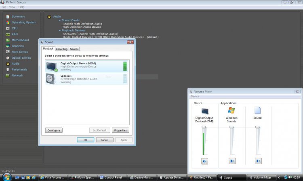Open Optical Drives section in Speccy
This screenshot has width=303, height=181.
coord(21,58)
